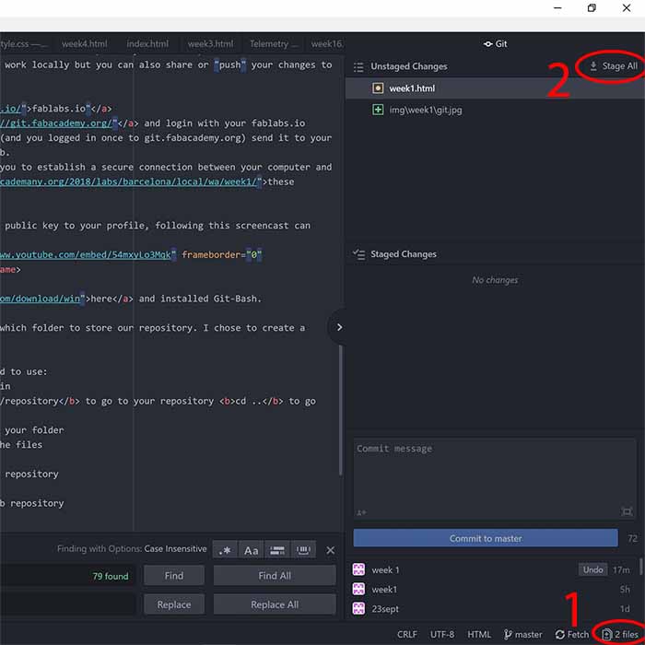Click avatar of week1 5h commit
Image resolution: width=645 pixels, height=645 pixels.
[x=358, y=589]
